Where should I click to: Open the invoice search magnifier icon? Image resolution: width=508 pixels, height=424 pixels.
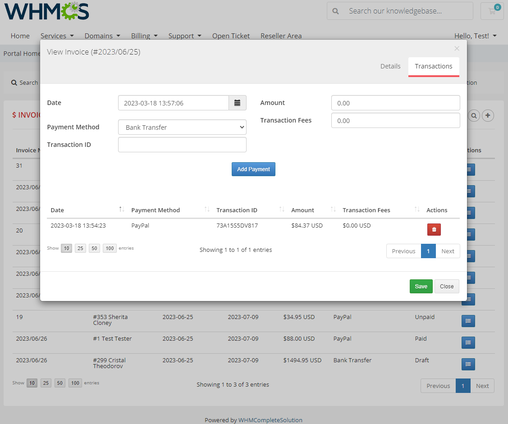(474, 116)
